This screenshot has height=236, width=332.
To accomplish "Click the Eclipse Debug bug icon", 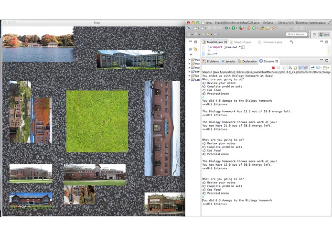I will point(226,28).
